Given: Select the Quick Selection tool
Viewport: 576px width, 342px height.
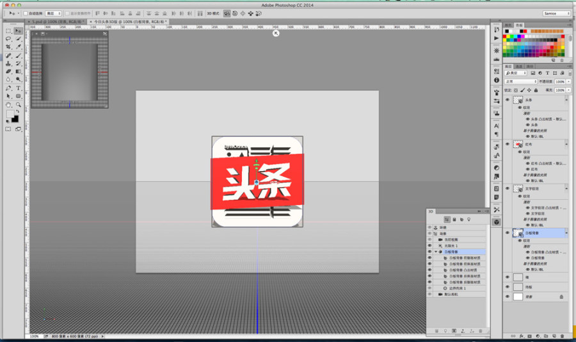Looking at the screenshot, I should [18, 39].
